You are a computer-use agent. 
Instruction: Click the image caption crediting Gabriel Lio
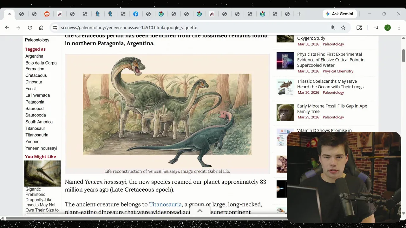(x=167, y=171)
